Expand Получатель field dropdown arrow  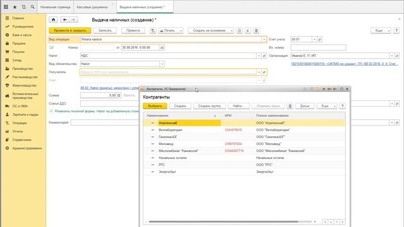coord(259,72)
